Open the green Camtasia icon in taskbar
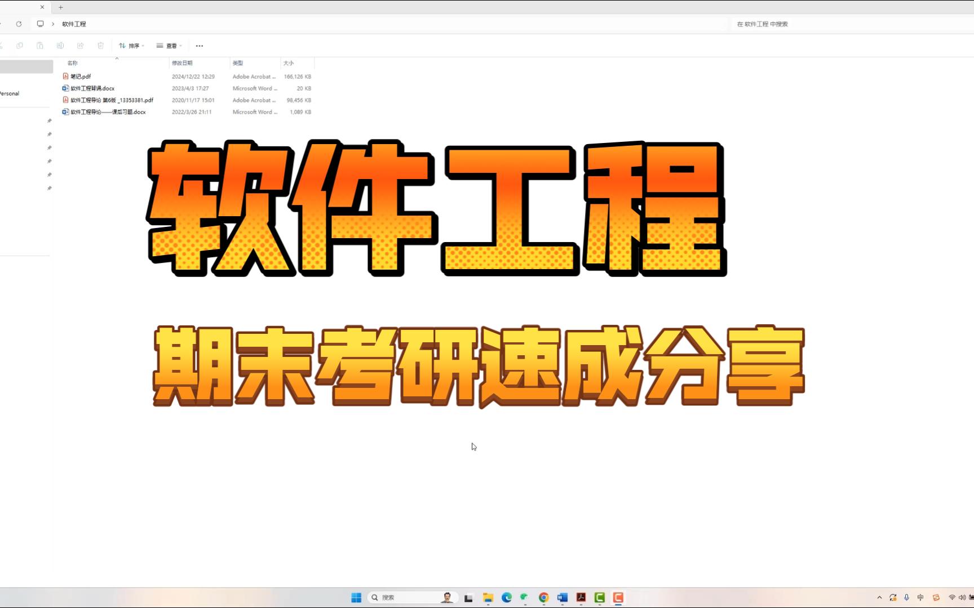This screenshot has height=608, width=974. (600, 598)
